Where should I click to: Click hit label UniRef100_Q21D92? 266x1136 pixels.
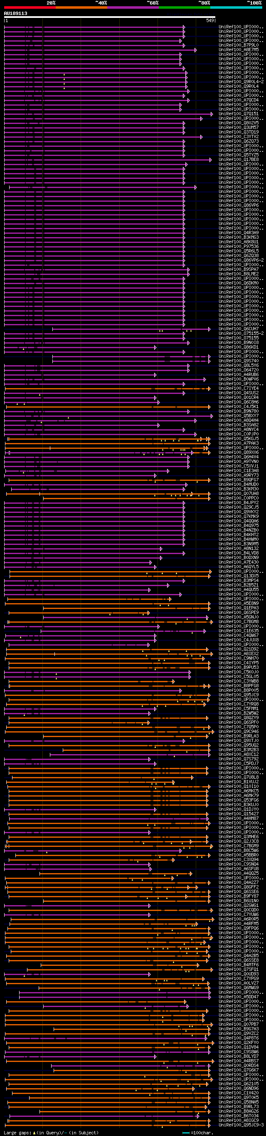click(239, 649)
